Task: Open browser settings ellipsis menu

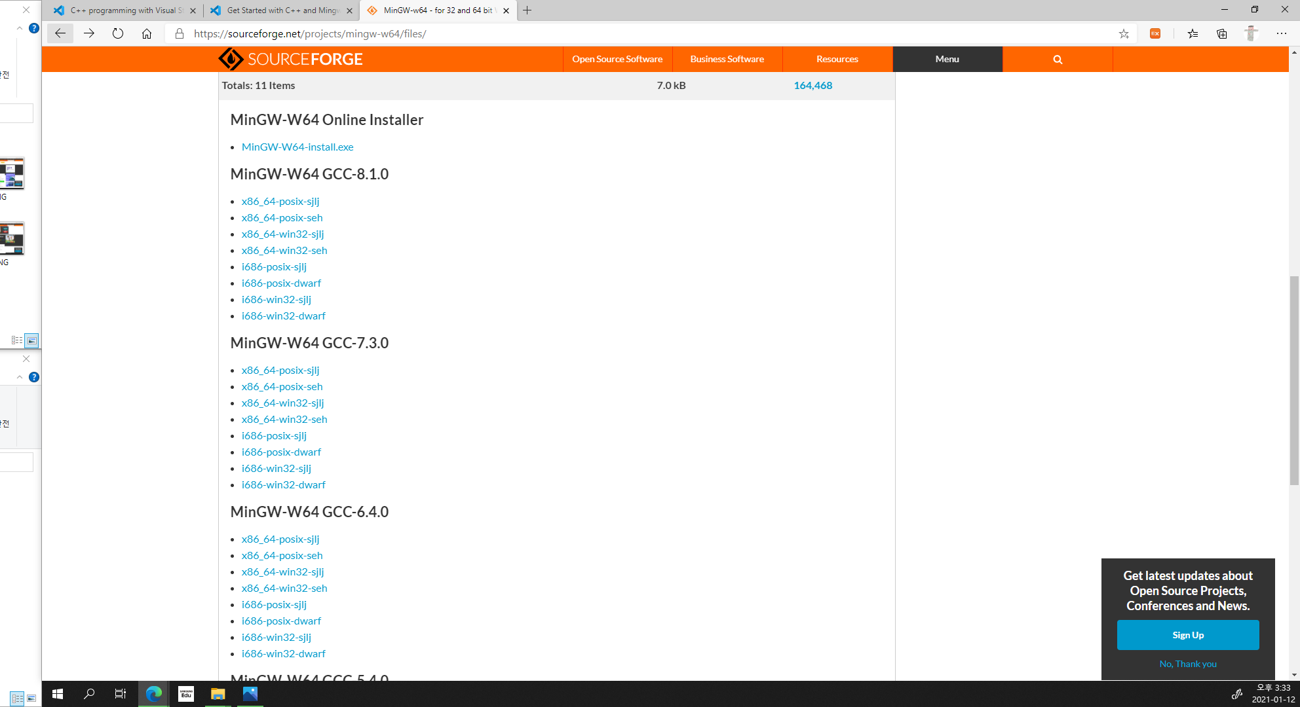Action: [x=1282, y=33]
